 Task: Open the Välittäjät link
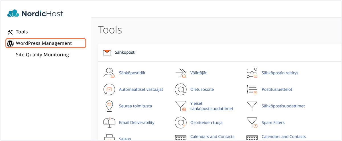[198, 73]
